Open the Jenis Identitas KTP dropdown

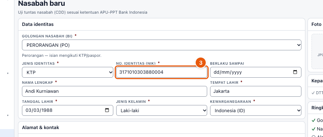(x=68, y=72)
